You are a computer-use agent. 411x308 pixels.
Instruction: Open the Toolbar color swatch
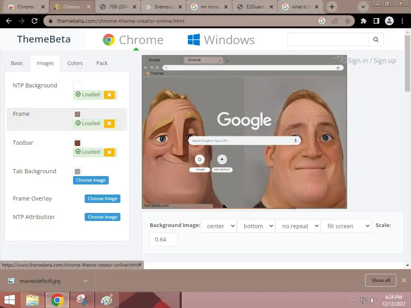pos(77,143)
